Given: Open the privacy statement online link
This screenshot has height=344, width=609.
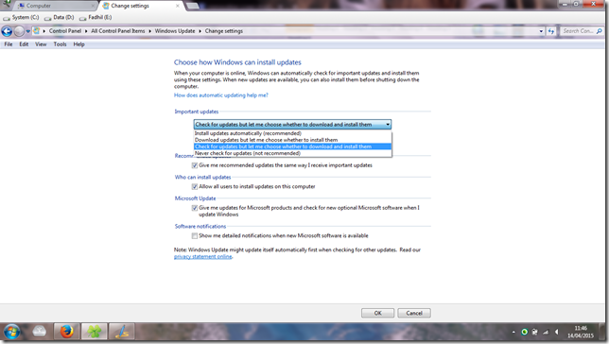Looking at the screenshot, I should (202, 257).
